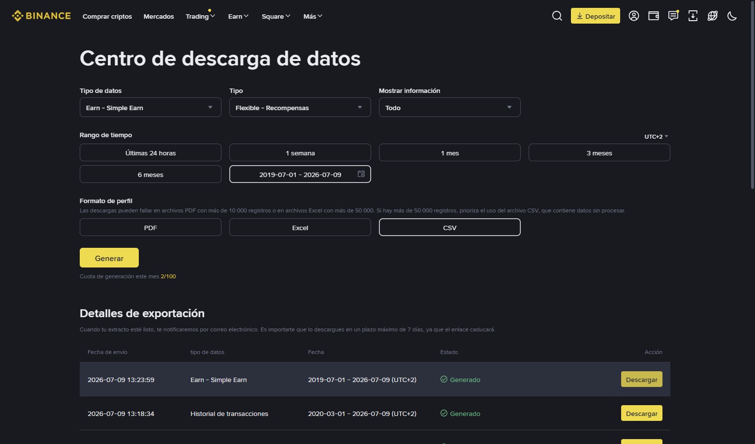This screenshot has width=755, height=444.
Task: Download the Earn - Simple Earn export
Action: [642, 380]
